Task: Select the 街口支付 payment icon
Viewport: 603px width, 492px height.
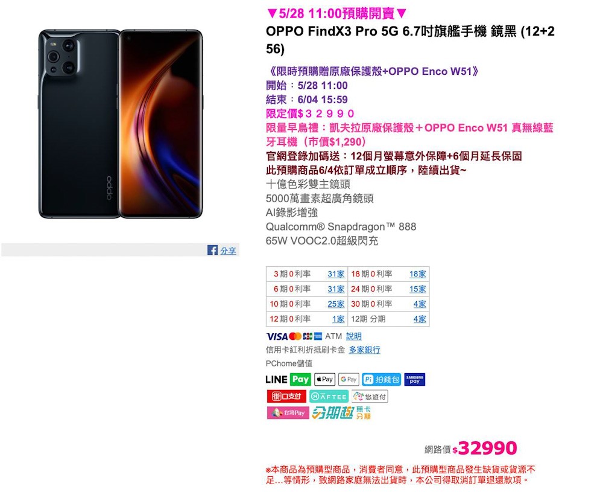Action: (x=286, y=396)
